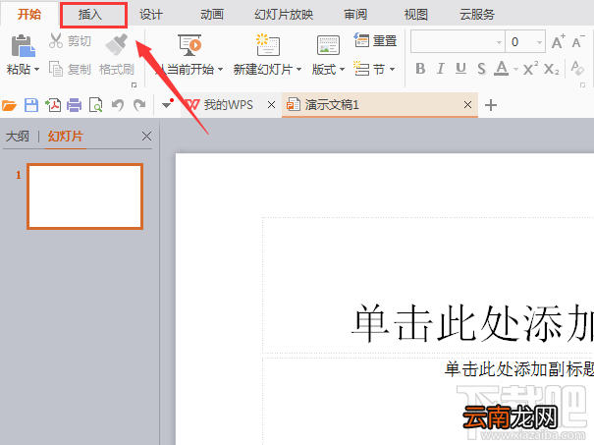Switch to the 大纲 outline pane
This screenshot has height=445, width=594.
18,137
